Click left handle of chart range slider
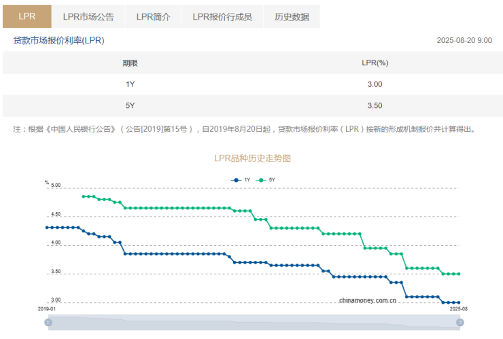The image size is (503, 339). click(x=48, y=322)
